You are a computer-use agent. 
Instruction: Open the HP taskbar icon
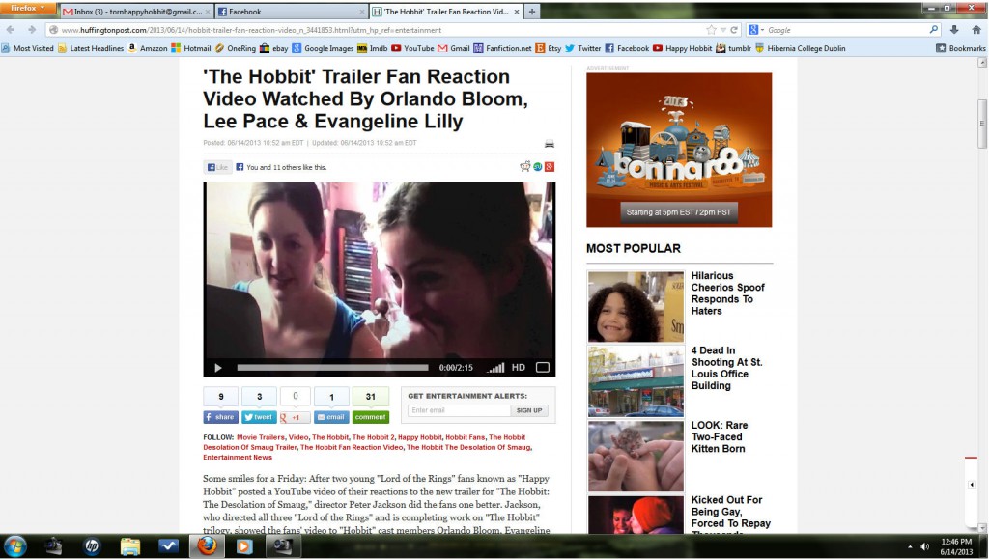pos(92,545)
